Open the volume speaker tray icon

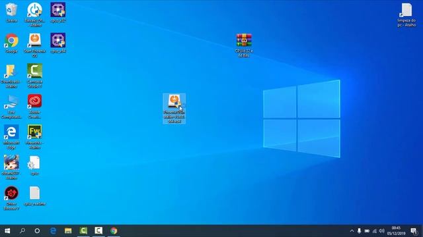[x=382, y=231]
